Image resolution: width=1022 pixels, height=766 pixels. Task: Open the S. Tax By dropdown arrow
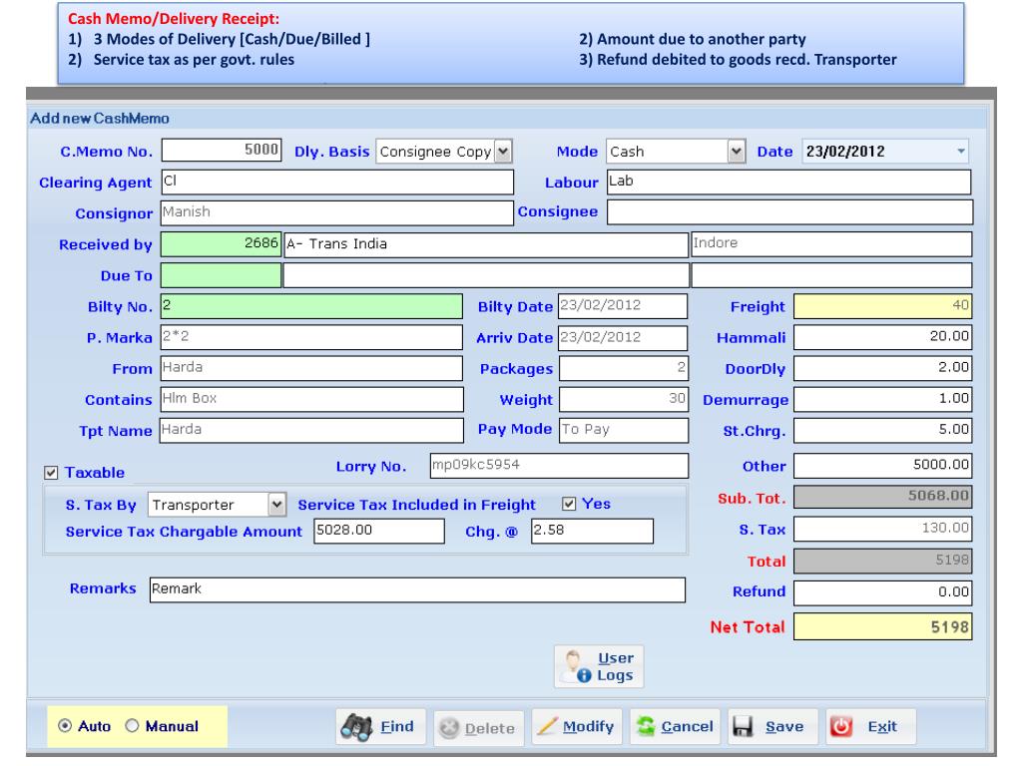point(276,504)
